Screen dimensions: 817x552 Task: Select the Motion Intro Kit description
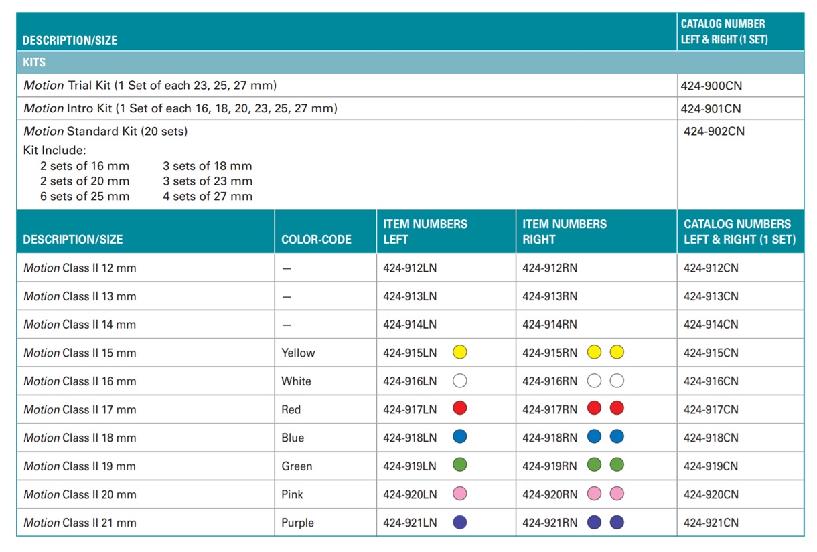(180, 108)
